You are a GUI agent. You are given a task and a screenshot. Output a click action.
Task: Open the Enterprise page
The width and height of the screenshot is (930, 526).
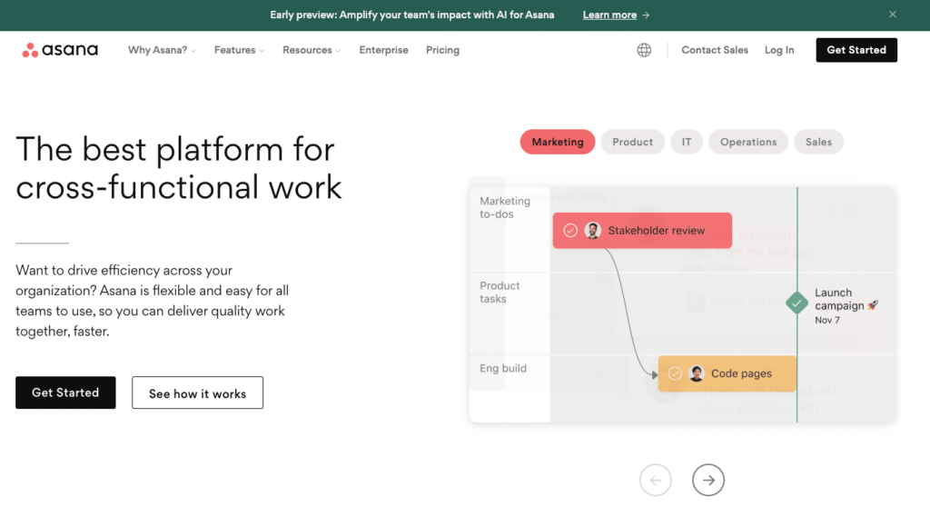tap(384, 50)
